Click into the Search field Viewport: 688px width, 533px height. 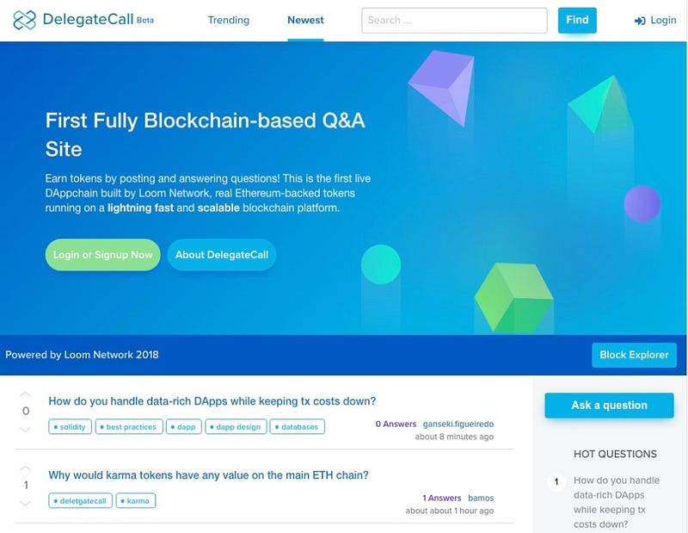coord(454,20)
